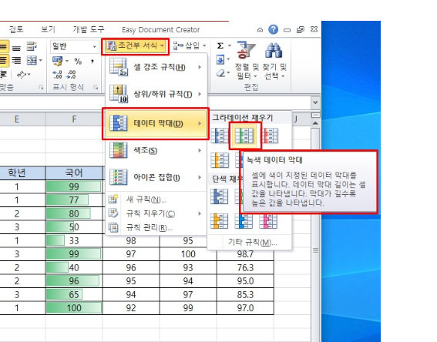Open the 아이콘 집합(I) icon sets submenu
The width and height of the screenshot is (437, 342).
pyautogui.click(x=156, y=177)
